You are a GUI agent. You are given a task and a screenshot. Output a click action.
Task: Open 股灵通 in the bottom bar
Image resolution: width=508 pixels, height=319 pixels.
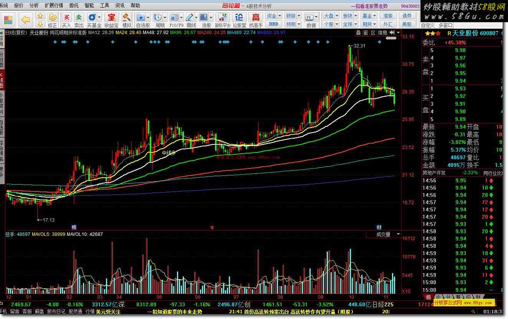tap(75, 312)
